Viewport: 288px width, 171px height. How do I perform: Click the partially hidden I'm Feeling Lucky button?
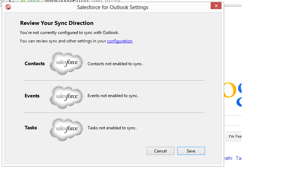tap(234, 136)
